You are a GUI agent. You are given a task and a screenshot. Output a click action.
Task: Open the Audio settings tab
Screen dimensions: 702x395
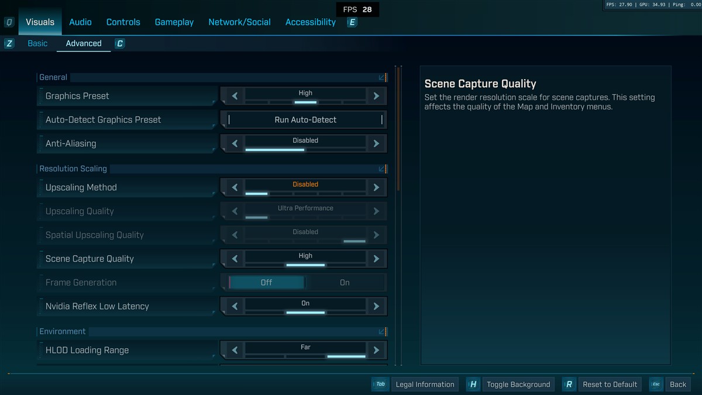80,22
